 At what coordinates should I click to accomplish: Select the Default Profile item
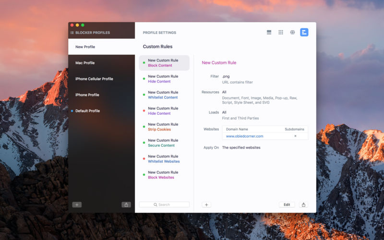[x=101, y=111]
